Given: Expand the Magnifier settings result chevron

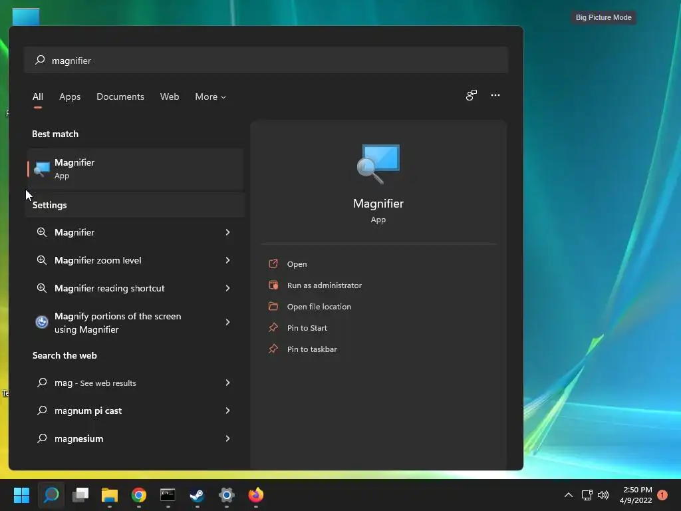Looking at the screenshot, I should tap(227, 232).
